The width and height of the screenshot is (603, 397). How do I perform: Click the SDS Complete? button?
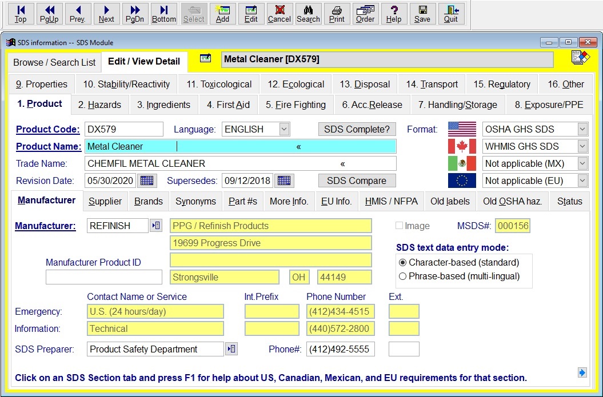tap(357, 129)
